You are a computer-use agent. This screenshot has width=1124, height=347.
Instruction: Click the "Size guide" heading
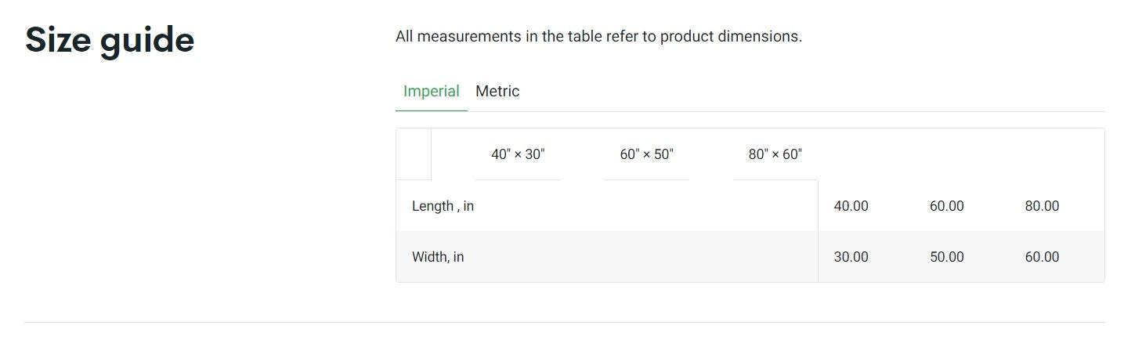[x=110, y=40]
